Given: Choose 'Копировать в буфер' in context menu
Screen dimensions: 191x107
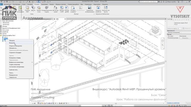Looking at the screenshot, I should tap(15, 58).
